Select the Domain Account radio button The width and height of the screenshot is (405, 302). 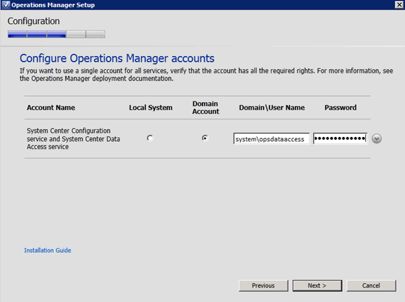[205, 138]
